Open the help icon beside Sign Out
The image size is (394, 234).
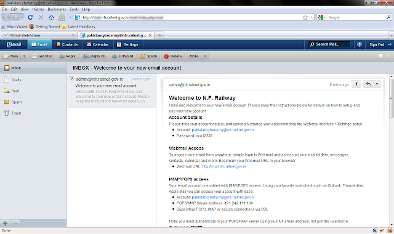(360, 44)
